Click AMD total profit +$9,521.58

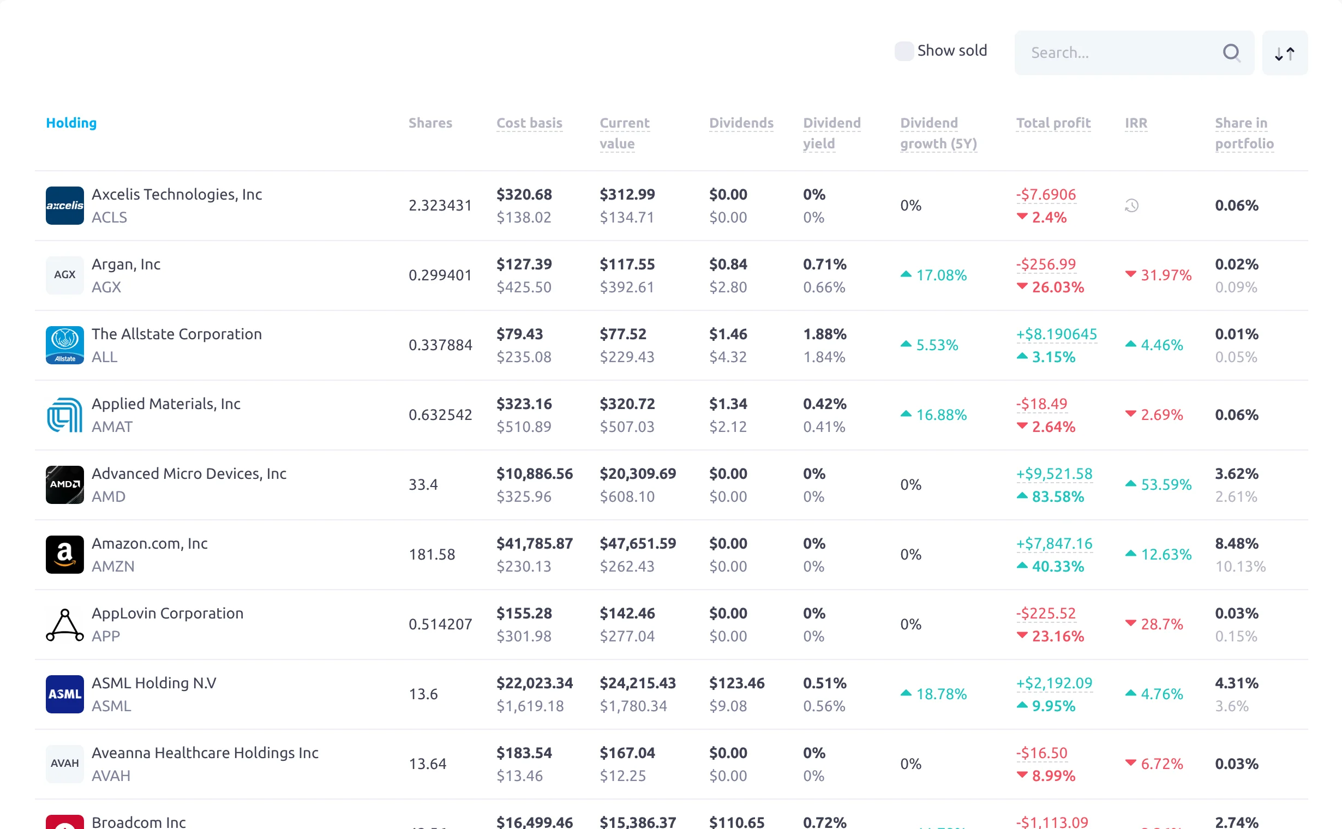point(1054,474)
